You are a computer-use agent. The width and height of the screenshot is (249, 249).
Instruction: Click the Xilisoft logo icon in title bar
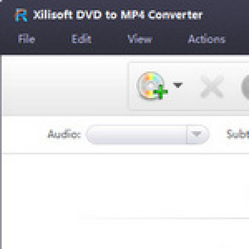21,15
